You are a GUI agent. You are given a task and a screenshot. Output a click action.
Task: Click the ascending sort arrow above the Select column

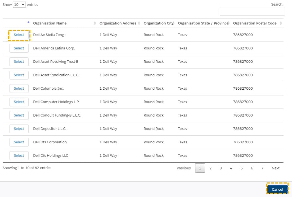(x=28, y=22)
